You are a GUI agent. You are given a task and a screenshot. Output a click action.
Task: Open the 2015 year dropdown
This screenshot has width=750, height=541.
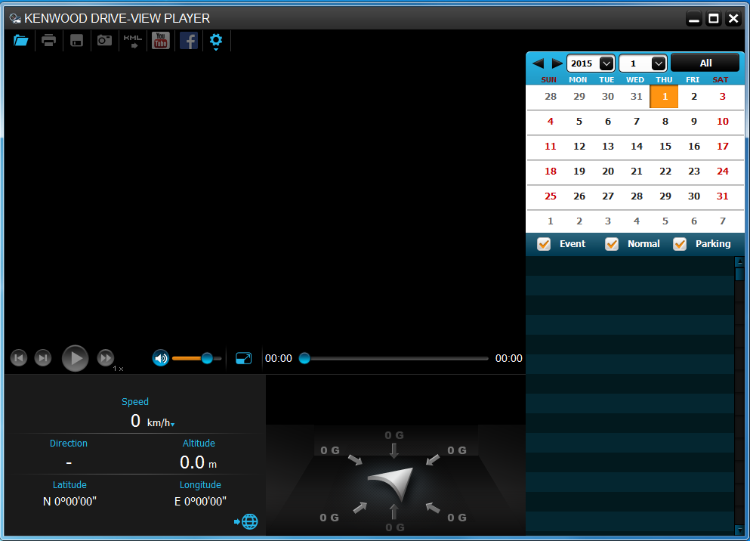[x=591, y=63]
